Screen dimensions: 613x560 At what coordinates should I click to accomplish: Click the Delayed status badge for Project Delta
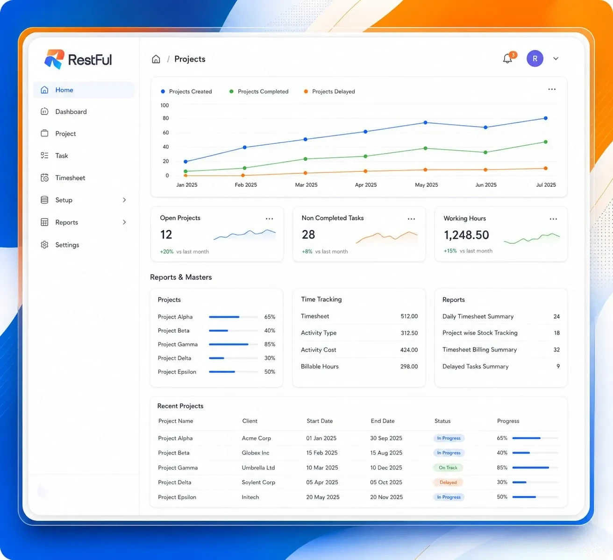click(x=448, y=482)
